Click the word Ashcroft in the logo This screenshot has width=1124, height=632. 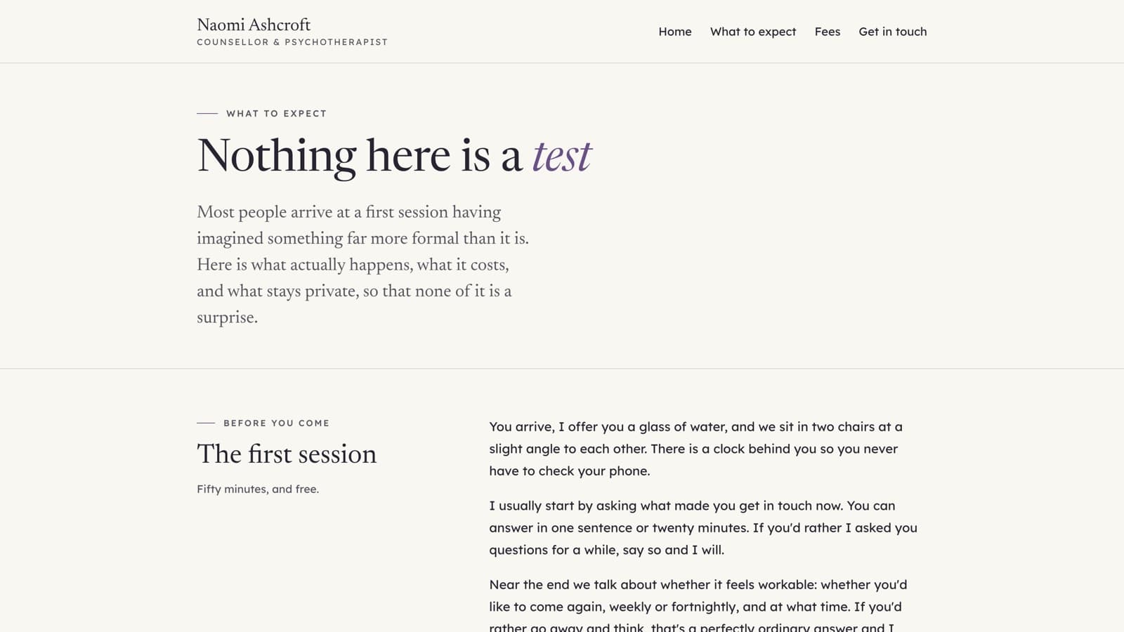coord(278,25)
